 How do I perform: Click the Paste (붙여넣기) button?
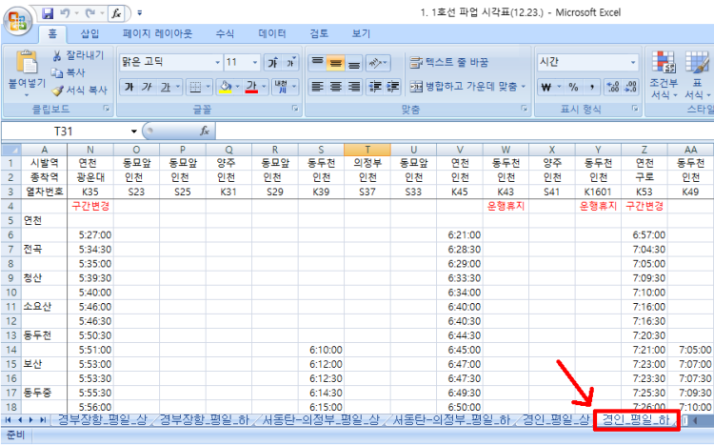pos(26,71)
